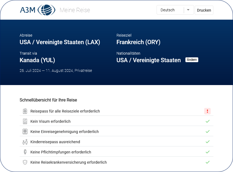Click green checkmark for Keine Reisekrankenversicherung
Screen dimensions: 233x172
coord(207,162)
